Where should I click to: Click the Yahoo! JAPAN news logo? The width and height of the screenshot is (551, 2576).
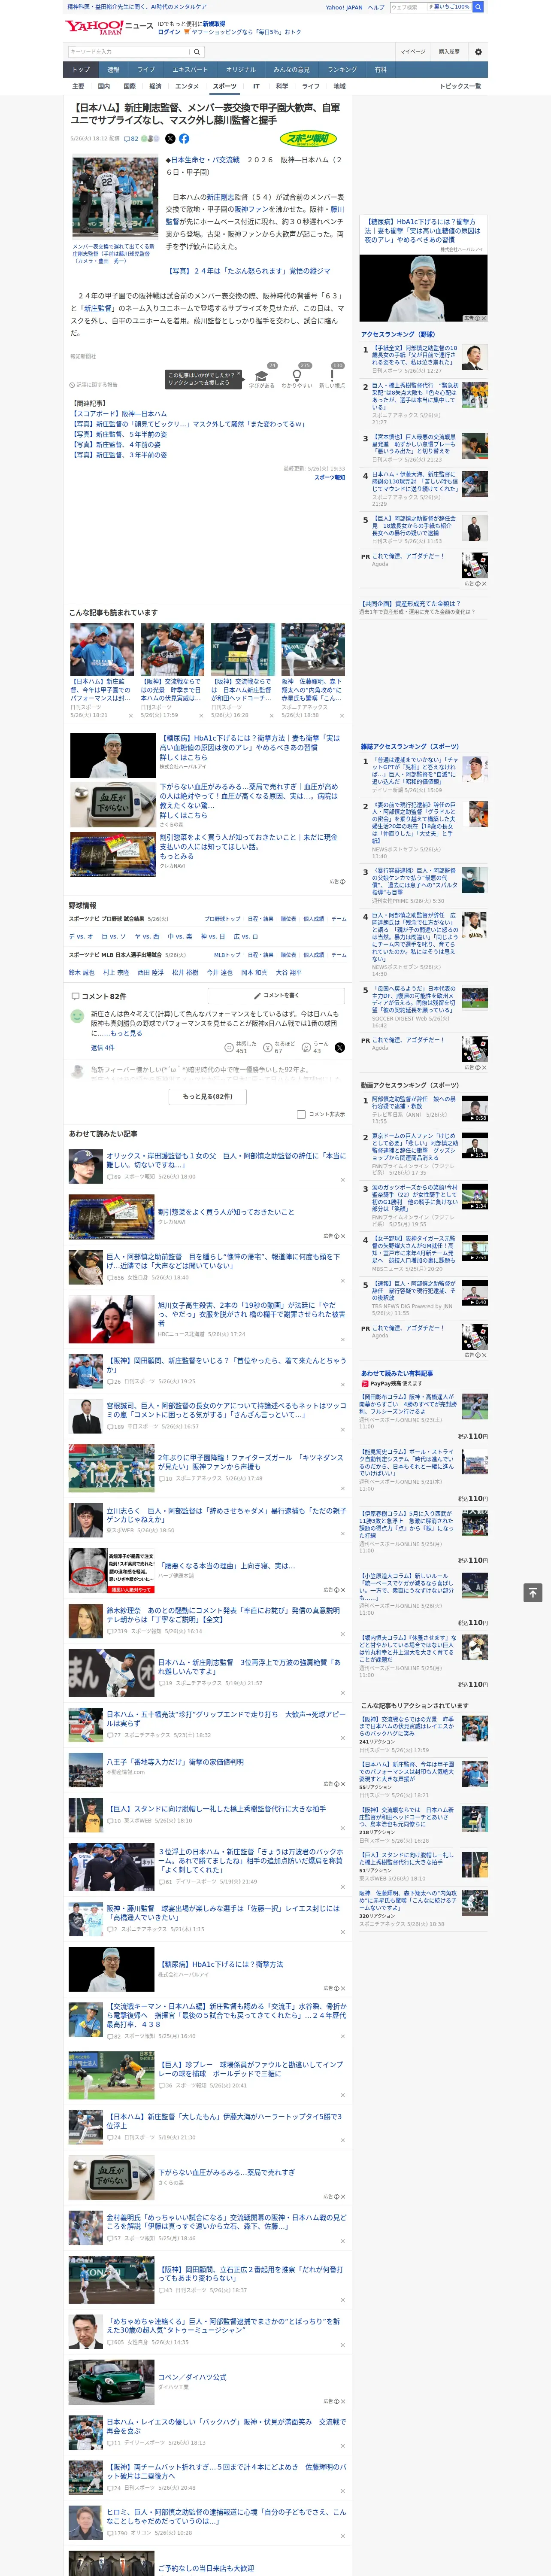click(x=110, y=27)
